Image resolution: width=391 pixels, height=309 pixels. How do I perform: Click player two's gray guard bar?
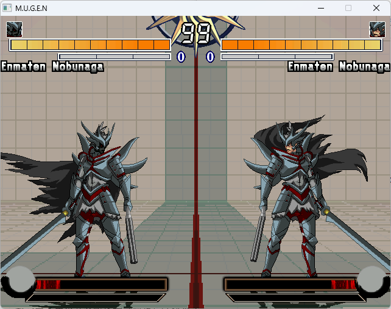tap(277, 57)
